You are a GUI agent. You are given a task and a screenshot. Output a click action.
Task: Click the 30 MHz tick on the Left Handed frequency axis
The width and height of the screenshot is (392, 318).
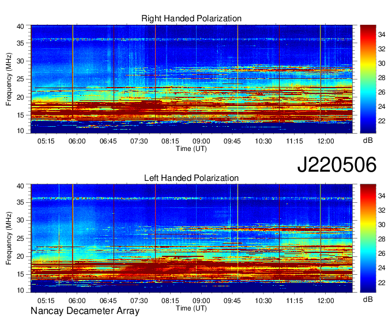[x=20, y=220]
